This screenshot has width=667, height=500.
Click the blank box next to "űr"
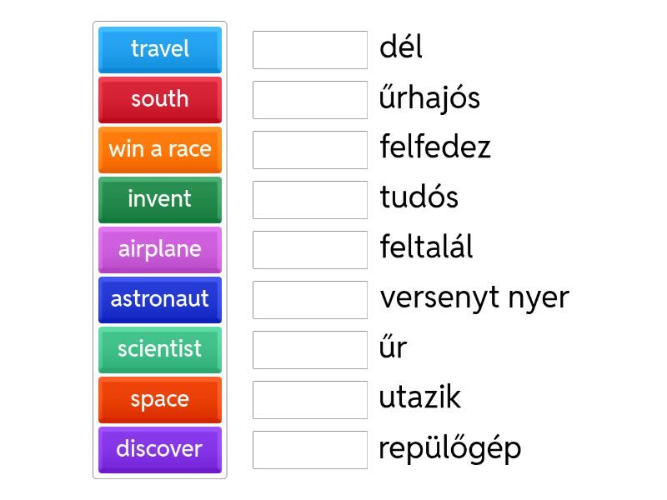click(310, 350)
